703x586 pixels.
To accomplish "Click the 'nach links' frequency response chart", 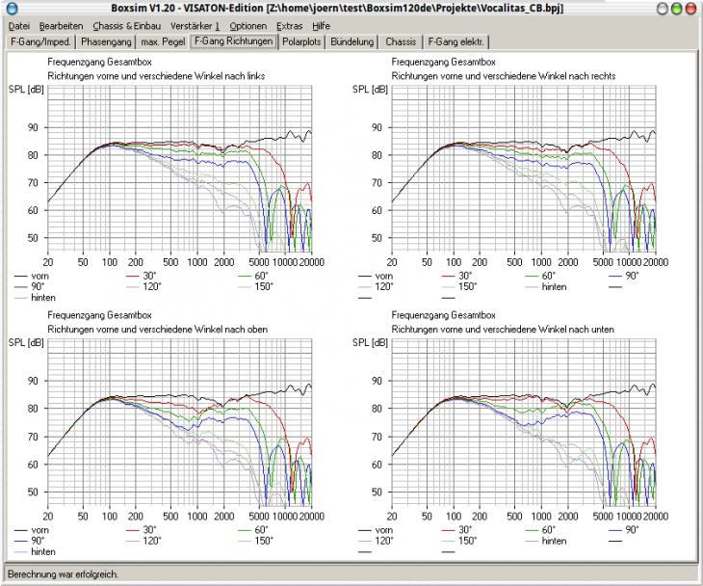I will coord(180,169).
